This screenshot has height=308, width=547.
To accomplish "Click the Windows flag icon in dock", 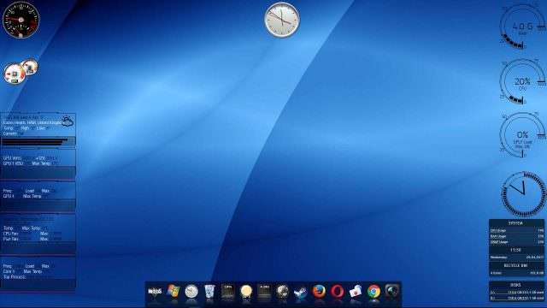I will [173, 291].
